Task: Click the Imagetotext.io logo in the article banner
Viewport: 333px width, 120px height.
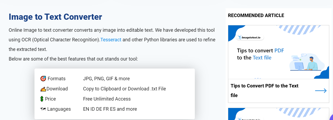Action: (x=250, y=38)
